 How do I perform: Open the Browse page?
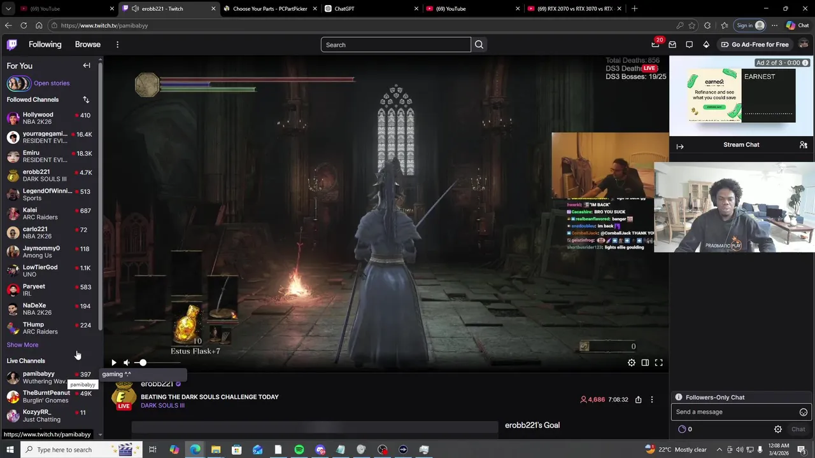[x=88, y=45]
